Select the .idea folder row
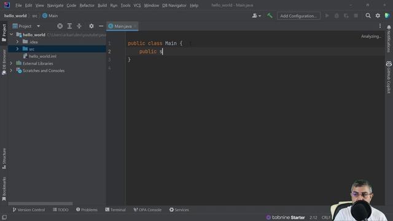This screenshot has height=221, width=393. click(x=57, y=42)
